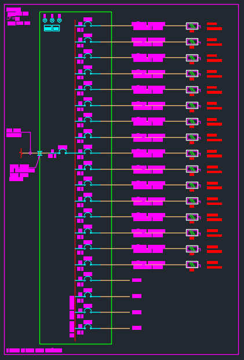This screenshot has height=360, width=244.
Task: Select the red incoming feeder break symbol
Action: (21, 153)
